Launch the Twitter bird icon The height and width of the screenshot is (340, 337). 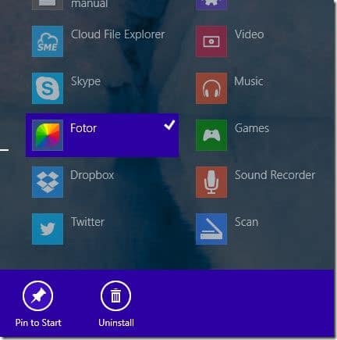[x=48, y=229]
